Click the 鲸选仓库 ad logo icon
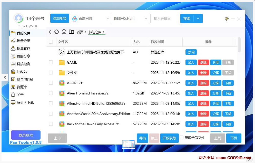This screenshot has width=255, height=163. click(62, 52)
